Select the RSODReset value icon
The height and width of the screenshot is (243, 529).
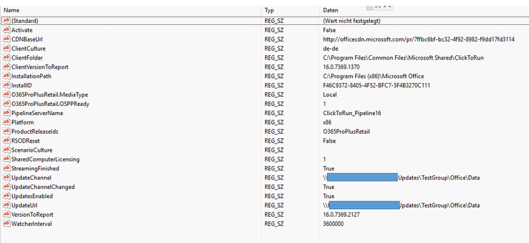point(6,141)
